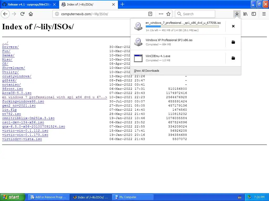Screen dimensions: 269x201
Task: Open the Utility/ directory link
Action: tap(10, 72)
